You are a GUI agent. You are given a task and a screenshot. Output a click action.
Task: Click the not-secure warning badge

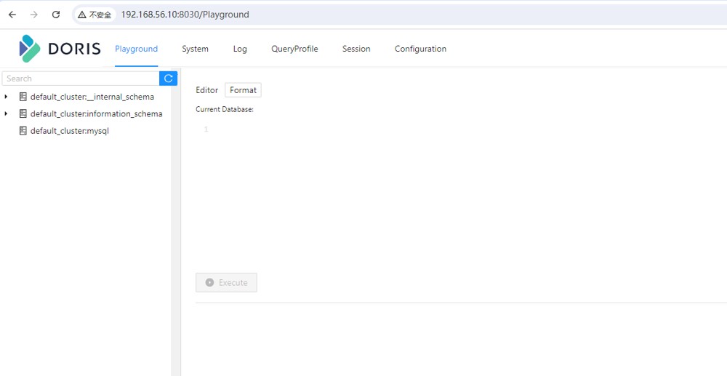[x=95, y=15]
